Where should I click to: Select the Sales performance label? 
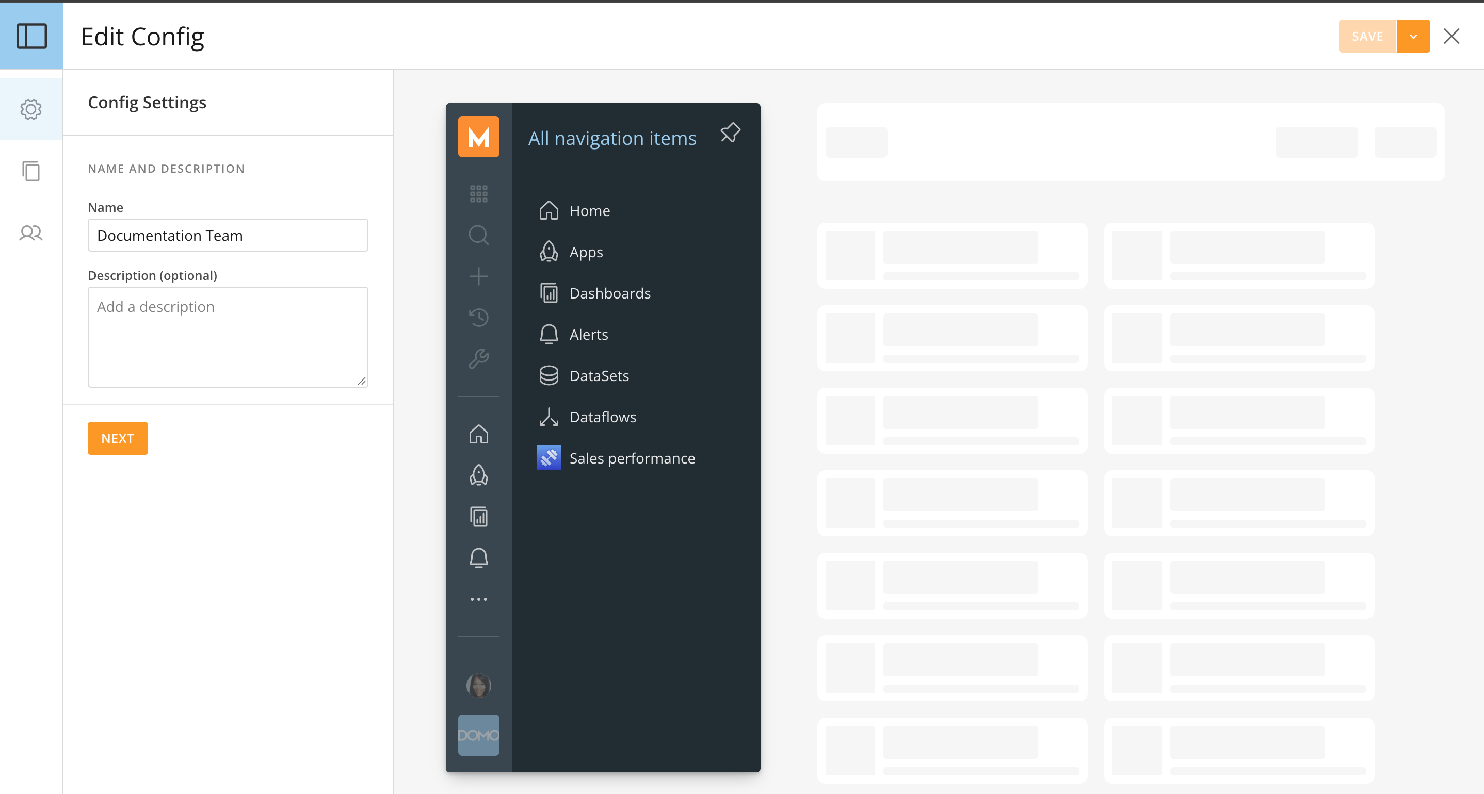pyautogui.click(x=632, y=458)
